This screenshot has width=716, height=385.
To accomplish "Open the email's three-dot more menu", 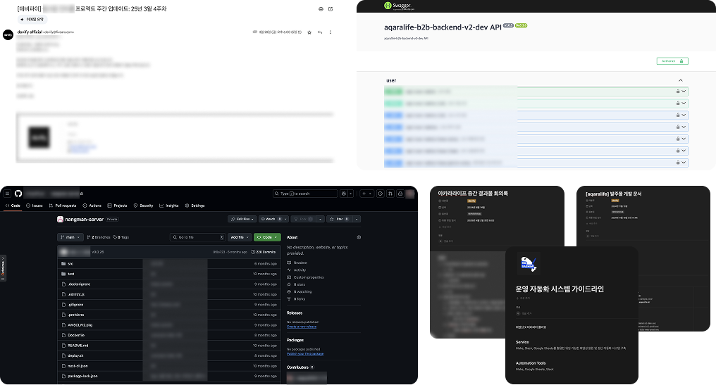I will point(330,32).
